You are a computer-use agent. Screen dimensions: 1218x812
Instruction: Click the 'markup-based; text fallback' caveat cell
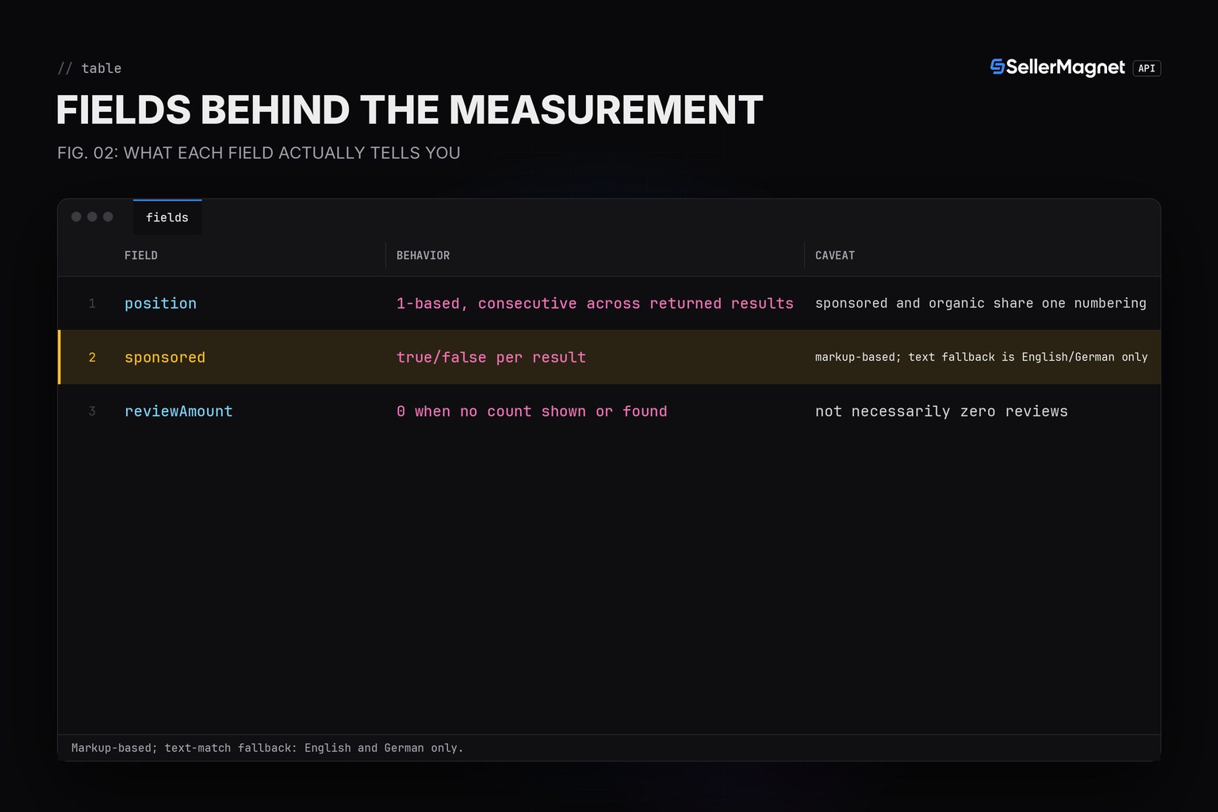coord(982,357)
